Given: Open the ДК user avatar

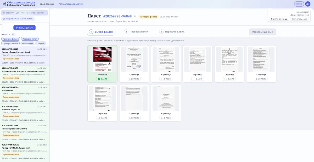Looking at the screenshot, I should click(x=308, y=4).
